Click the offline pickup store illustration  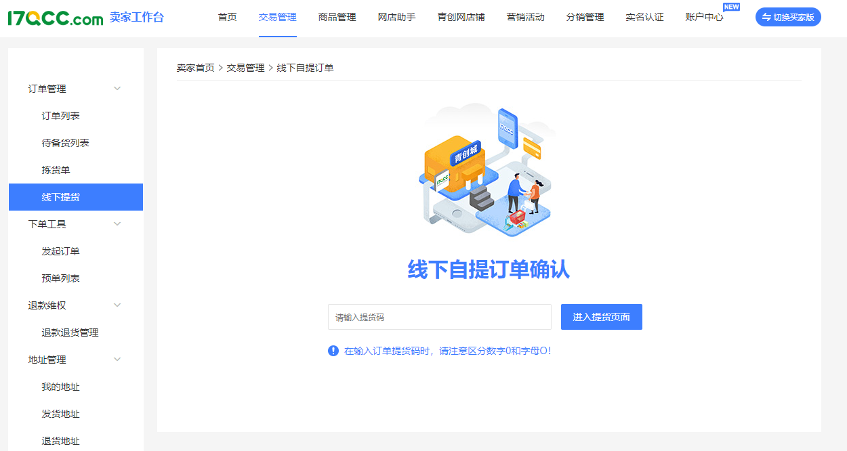pos(487,170)
